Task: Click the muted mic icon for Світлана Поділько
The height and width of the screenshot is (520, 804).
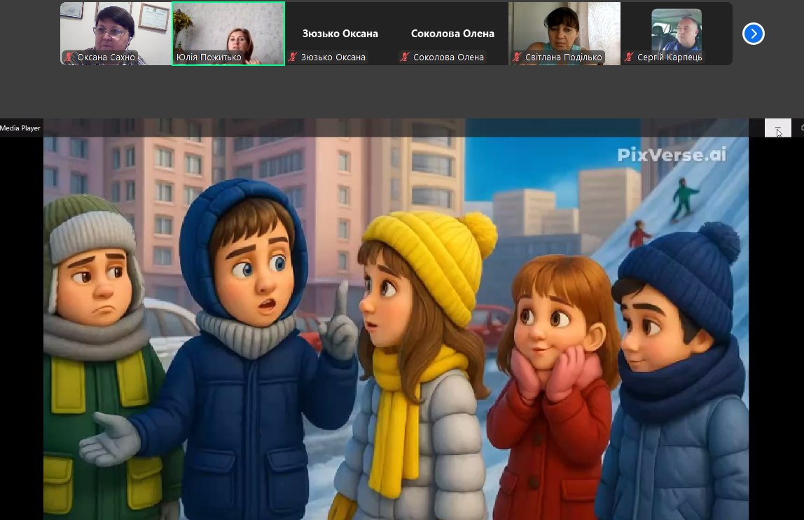Action: point(517,57)
